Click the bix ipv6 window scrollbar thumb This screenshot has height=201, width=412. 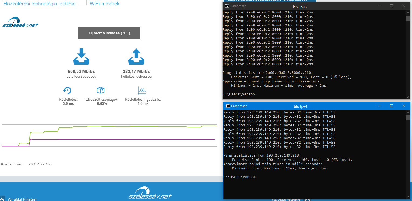408,18
